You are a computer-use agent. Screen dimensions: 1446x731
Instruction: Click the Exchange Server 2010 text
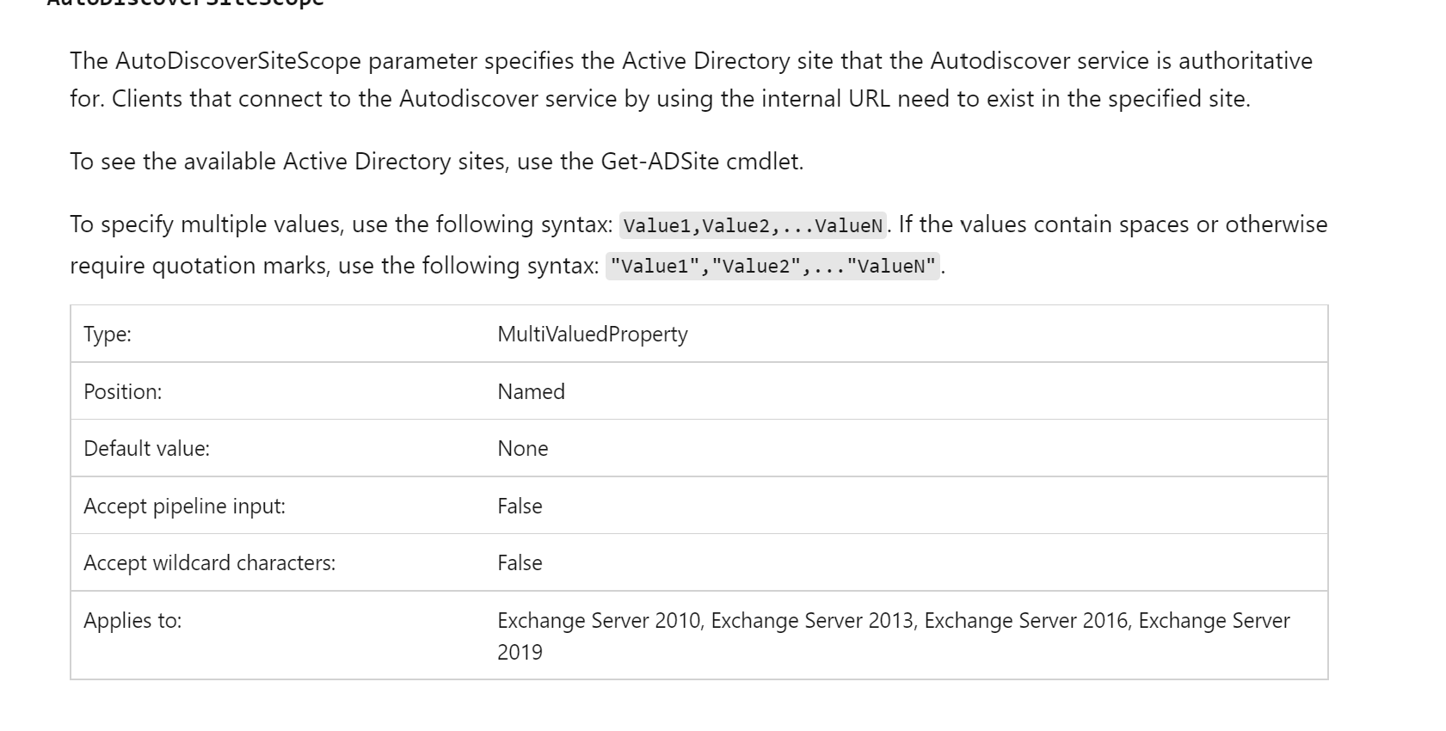click(599, 620)
